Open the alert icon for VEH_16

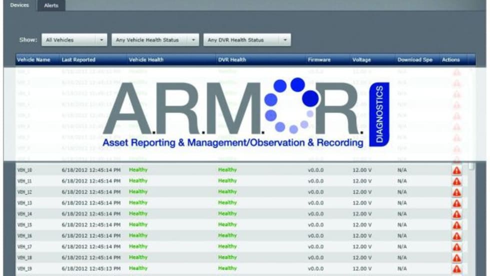coord(456,236)
